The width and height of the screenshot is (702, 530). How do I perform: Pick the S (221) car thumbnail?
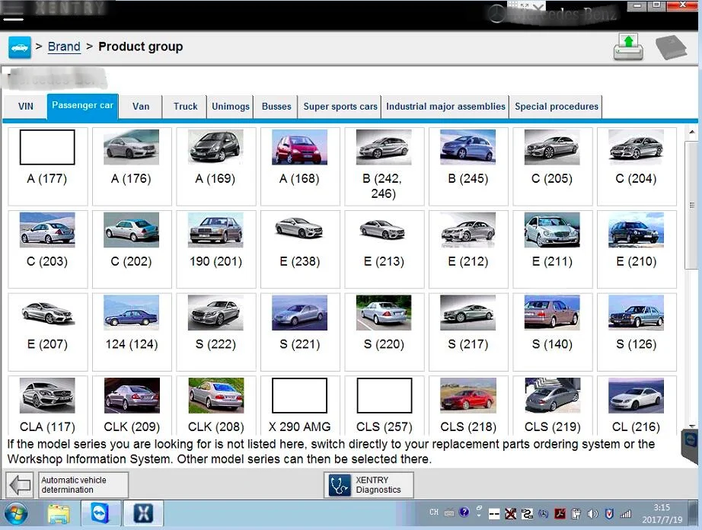pyautogui.click(x=299, y=313)
